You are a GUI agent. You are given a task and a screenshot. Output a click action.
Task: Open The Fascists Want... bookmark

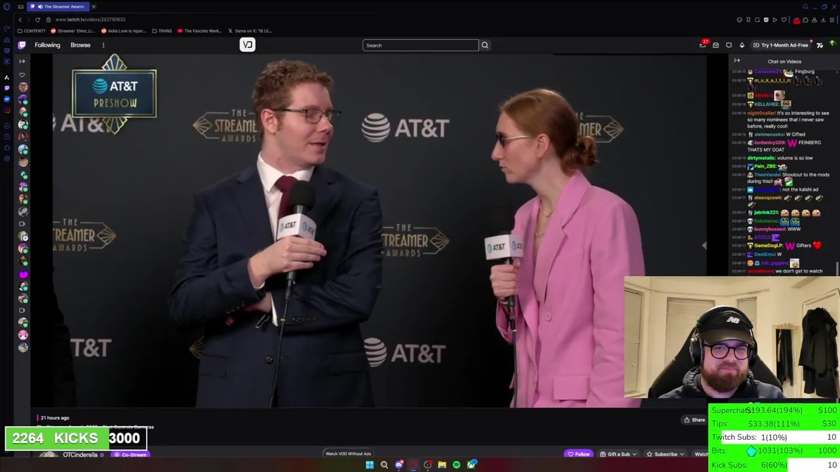199,31
